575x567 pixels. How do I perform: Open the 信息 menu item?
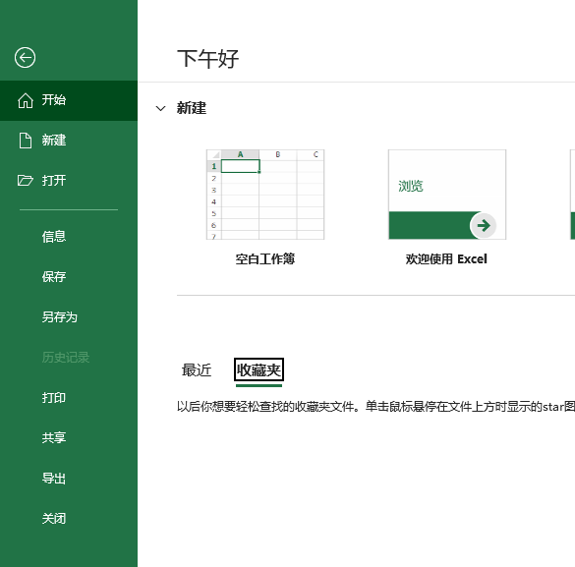pos(54,237)
